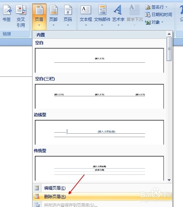Click the Header (页眉) ribbon icon
Image resolution: width=183 pixels, height=207 pixels.
coord(39,10)
